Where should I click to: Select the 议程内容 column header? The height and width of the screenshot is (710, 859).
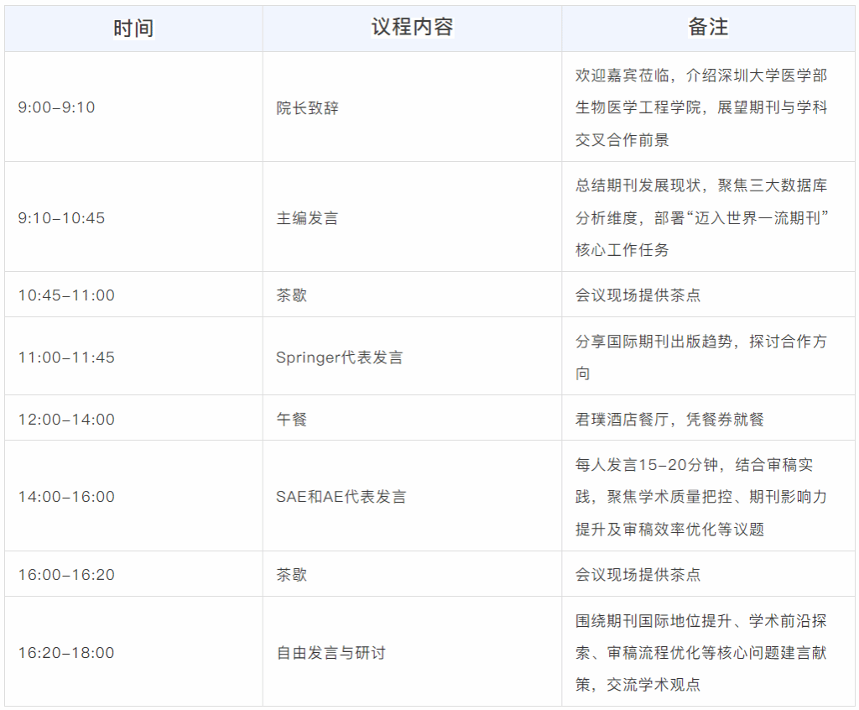click(x=412, y=28)
